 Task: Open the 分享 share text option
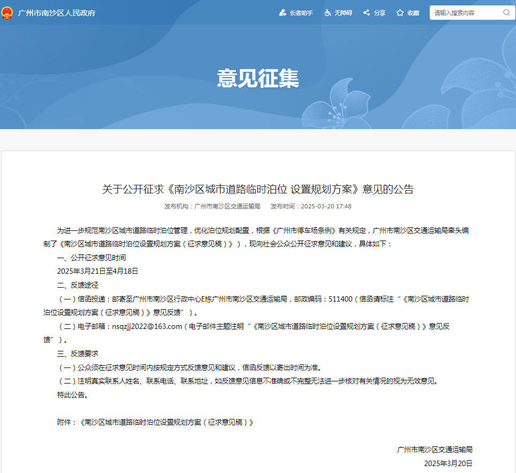click(x=379, y=13)
